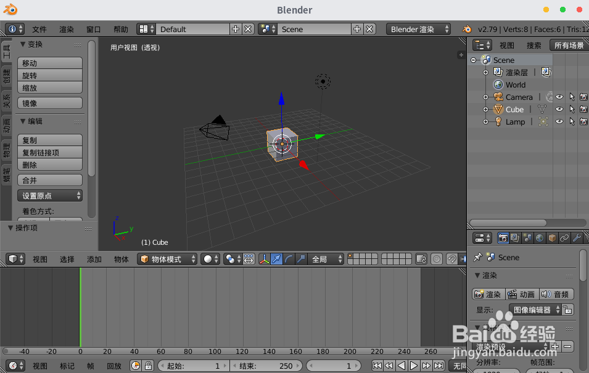Open the pivot point selector
The image size is (589, 373).
[x=233, y=259]
